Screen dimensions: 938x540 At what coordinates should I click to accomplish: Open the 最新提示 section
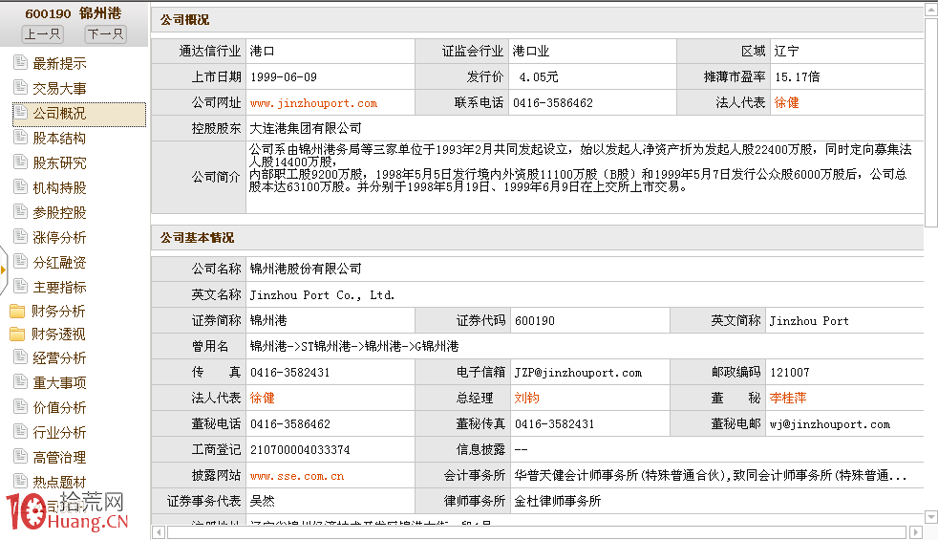[x=59, y=63]
